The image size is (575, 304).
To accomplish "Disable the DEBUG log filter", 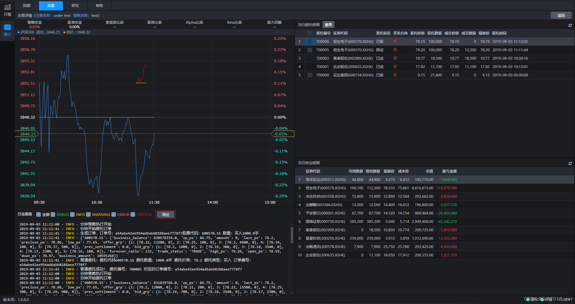I will click(x=53, y=214).
